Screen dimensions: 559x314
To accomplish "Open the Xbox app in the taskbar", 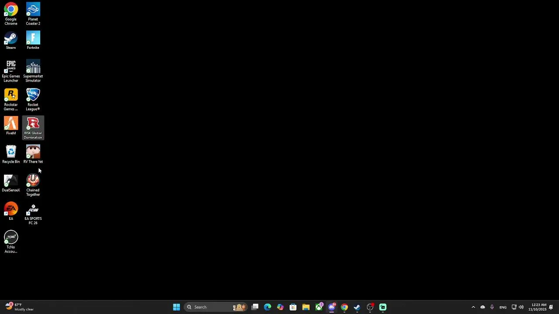I will (319, 307).
